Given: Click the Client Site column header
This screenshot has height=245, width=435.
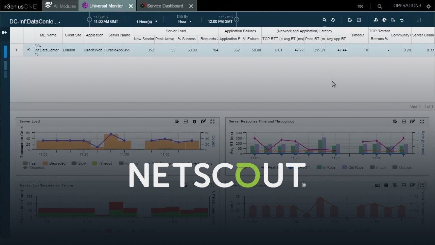Looking at the screenshot, I should [x=73, y=35].
